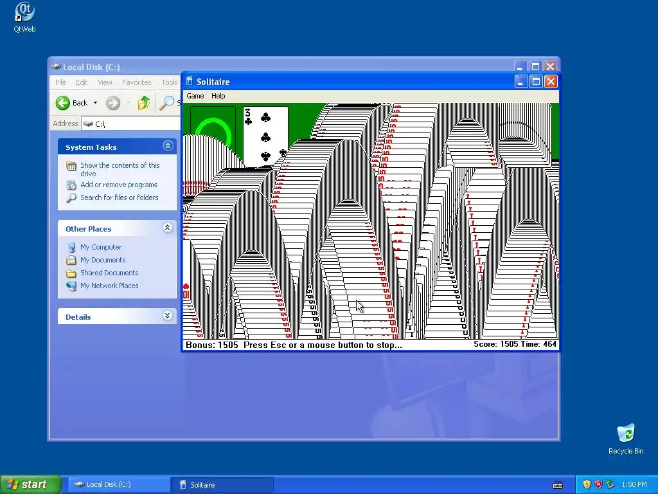Open My Computer link

pyautogui.click(x=101, y=247)
